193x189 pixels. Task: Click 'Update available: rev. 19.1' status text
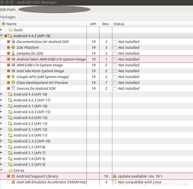pos(140,176)
